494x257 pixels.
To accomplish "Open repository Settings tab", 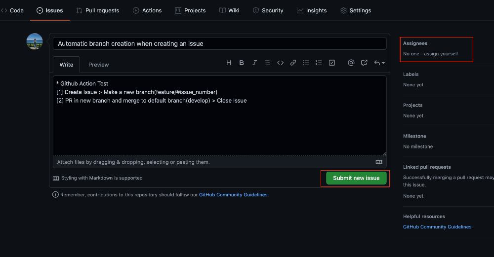I will (x=356, y=10).
